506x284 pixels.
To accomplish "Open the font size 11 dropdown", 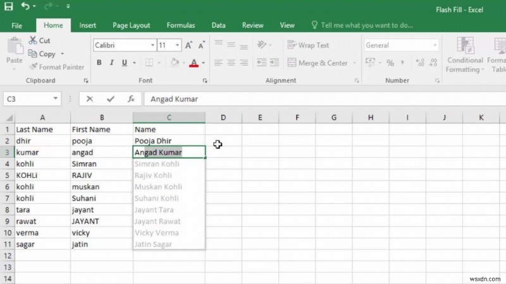I will 177,45.
